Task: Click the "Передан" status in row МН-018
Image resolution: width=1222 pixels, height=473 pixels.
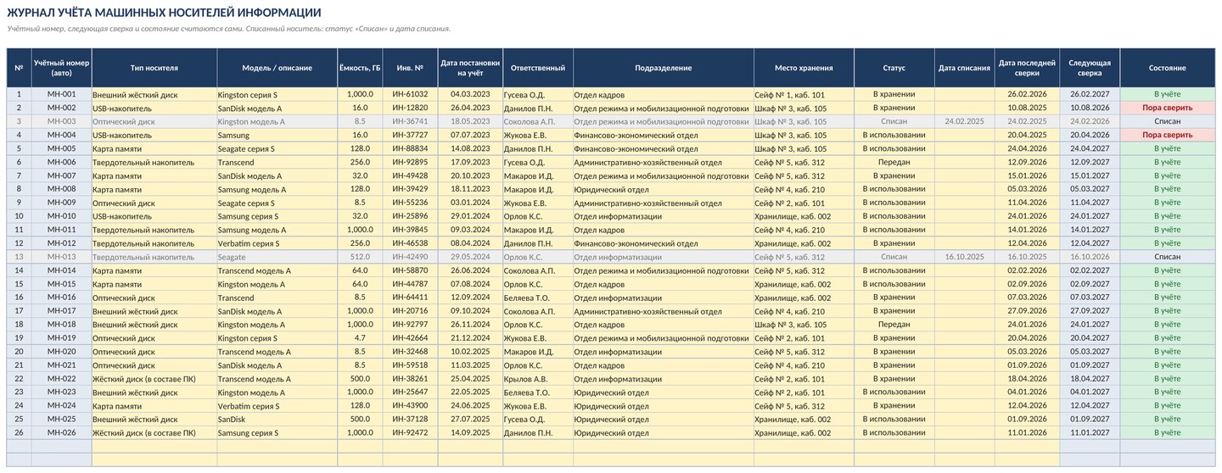Action: 894,325
